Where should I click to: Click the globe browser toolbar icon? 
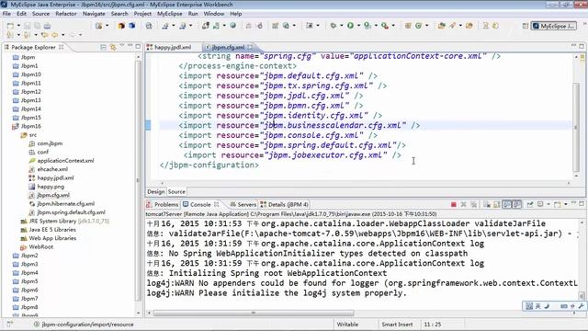232,26
